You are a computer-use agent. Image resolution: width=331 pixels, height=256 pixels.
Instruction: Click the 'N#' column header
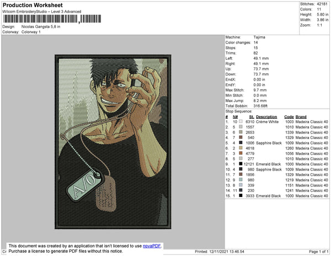(x=235, y=117)
